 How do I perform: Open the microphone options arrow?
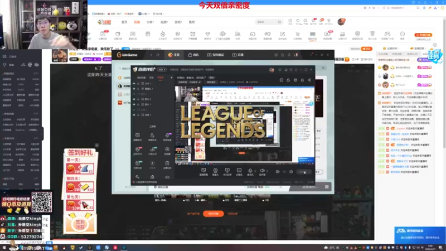pyautogui.click(x=255, y=171)
